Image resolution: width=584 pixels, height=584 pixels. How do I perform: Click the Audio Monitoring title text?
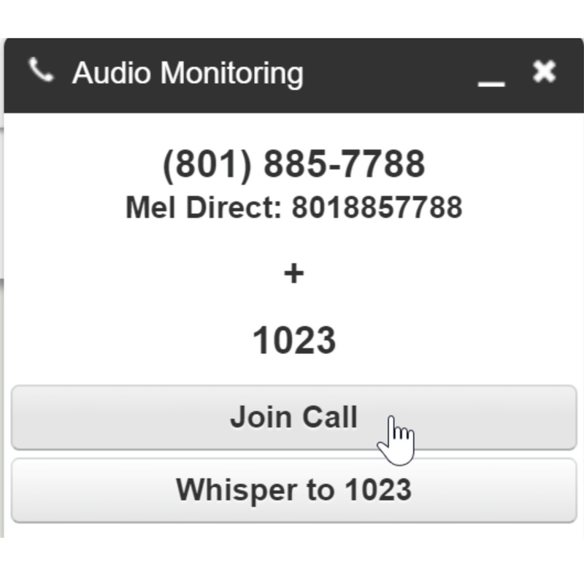pyautogui.click(x=187, y=74)
